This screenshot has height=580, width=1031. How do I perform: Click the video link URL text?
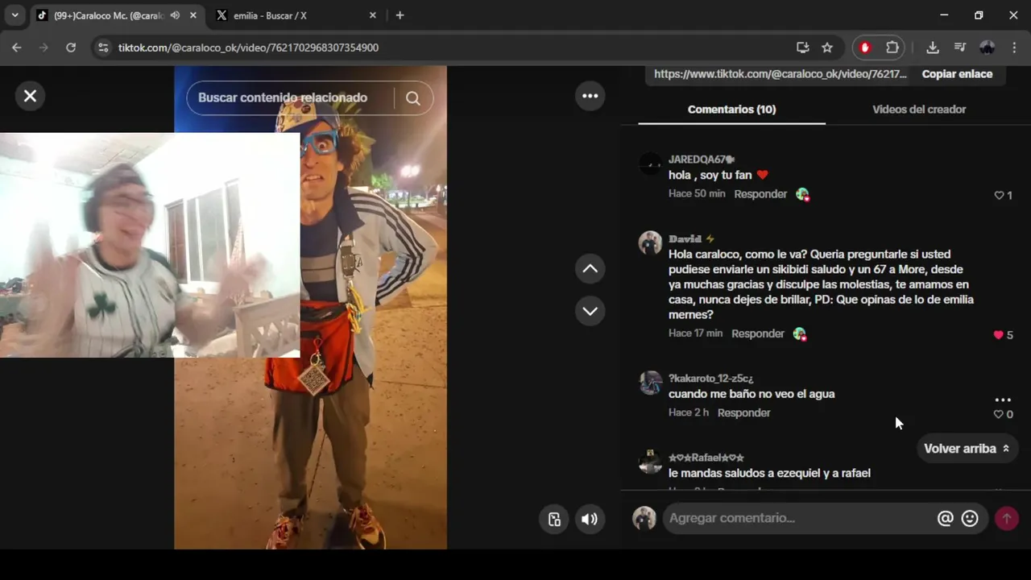780,73
